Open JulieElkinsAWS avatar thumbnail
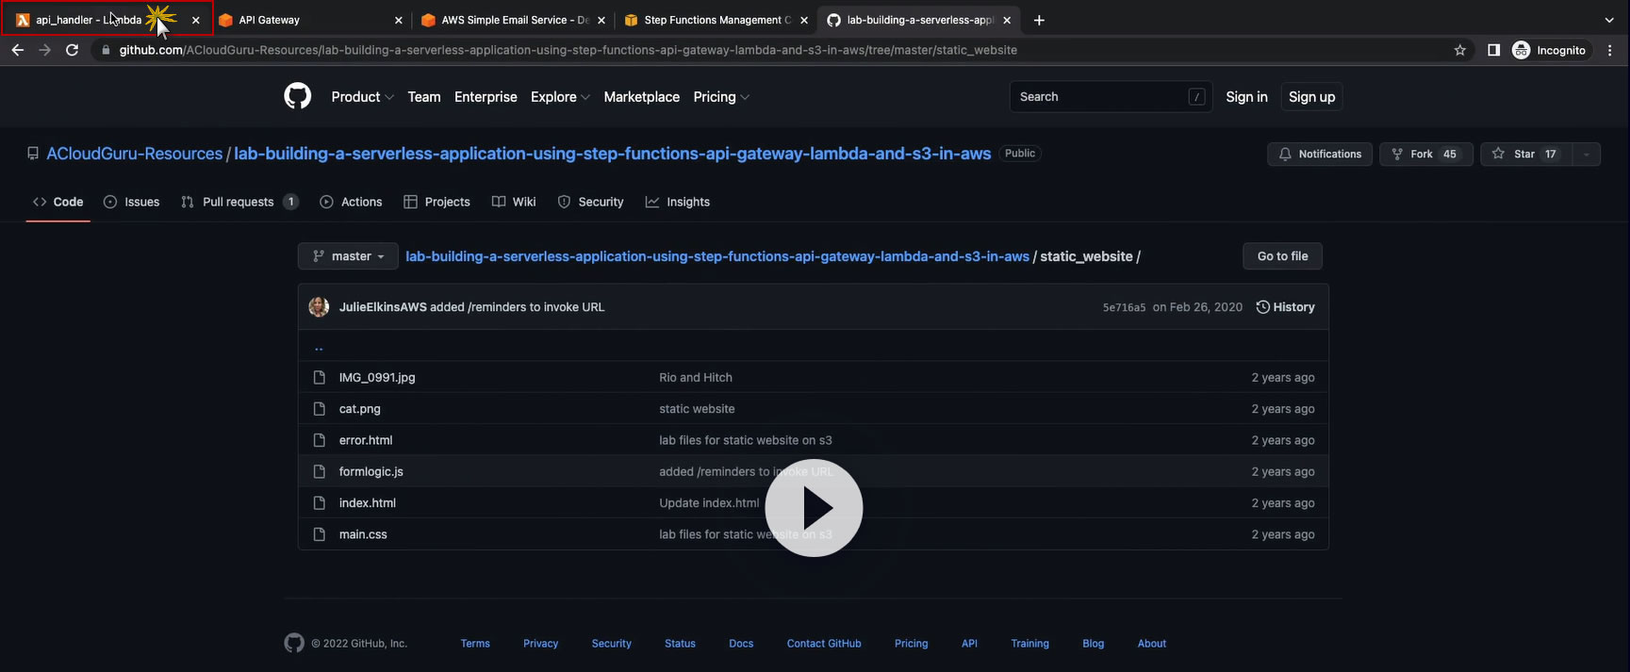This screenshot has width=1630, height=672. click(x=319, y=307)
